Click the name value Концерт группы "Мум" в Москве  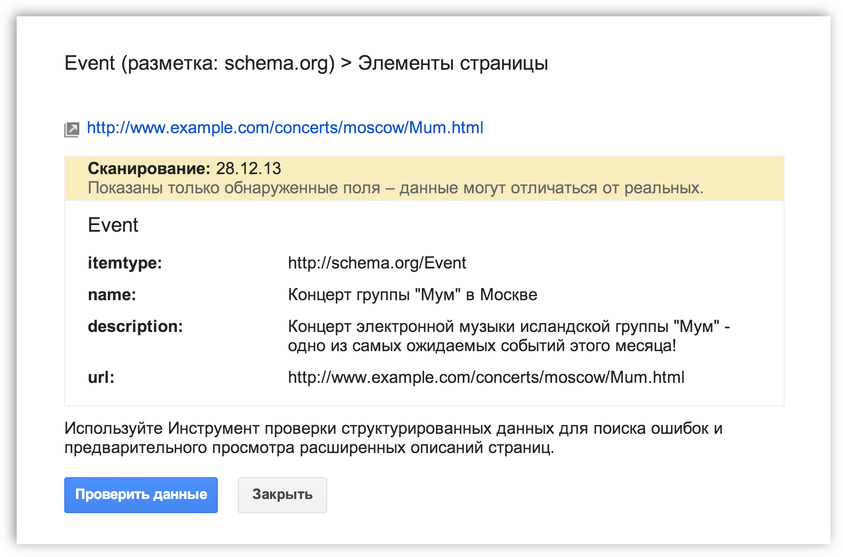tap(413, 295)
